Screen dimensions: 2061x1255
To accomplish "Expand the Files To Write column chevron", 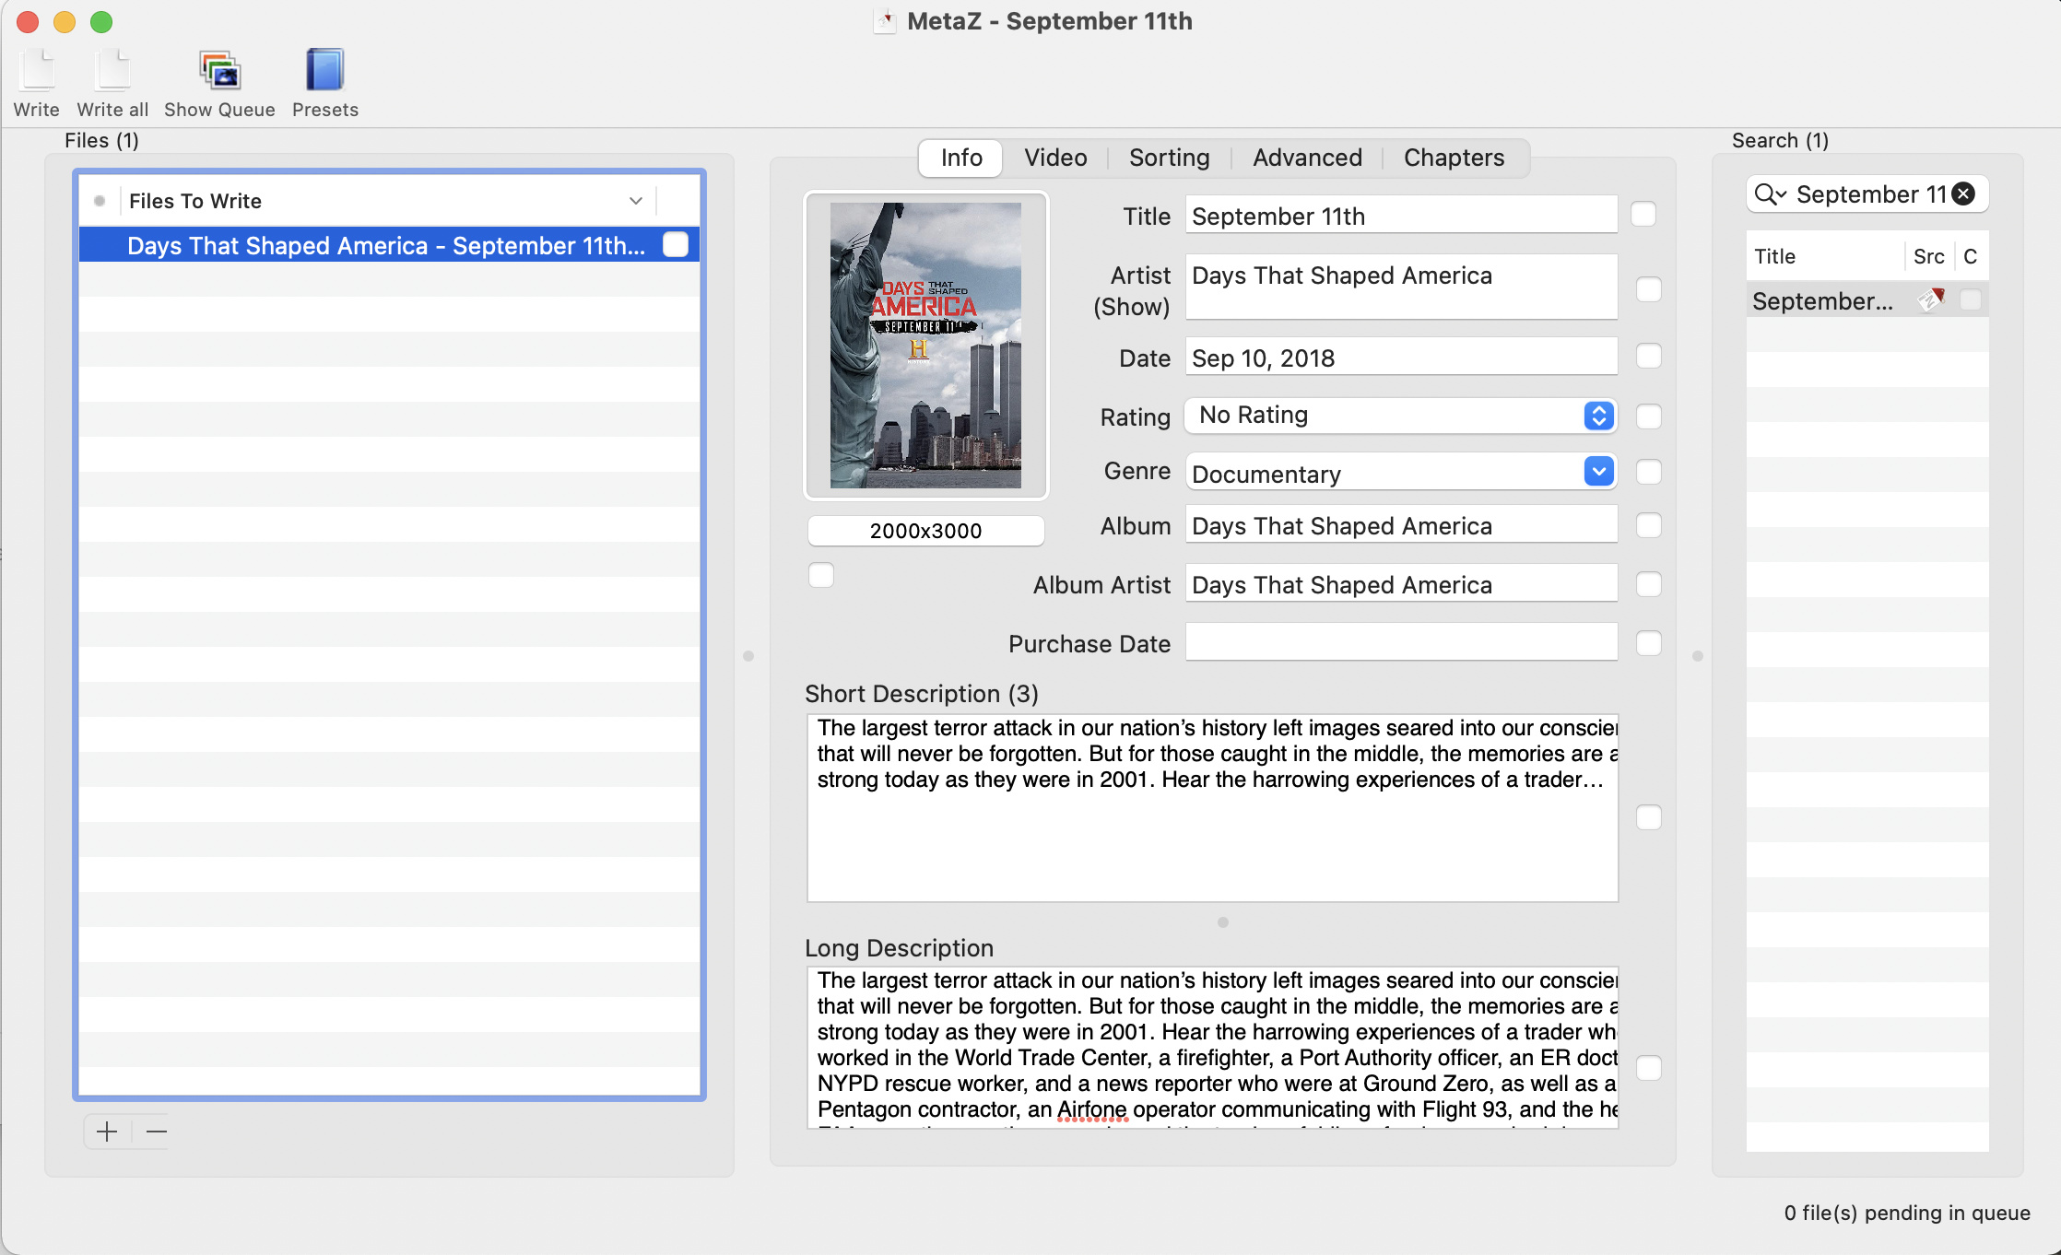I will (x=635, y=201).
